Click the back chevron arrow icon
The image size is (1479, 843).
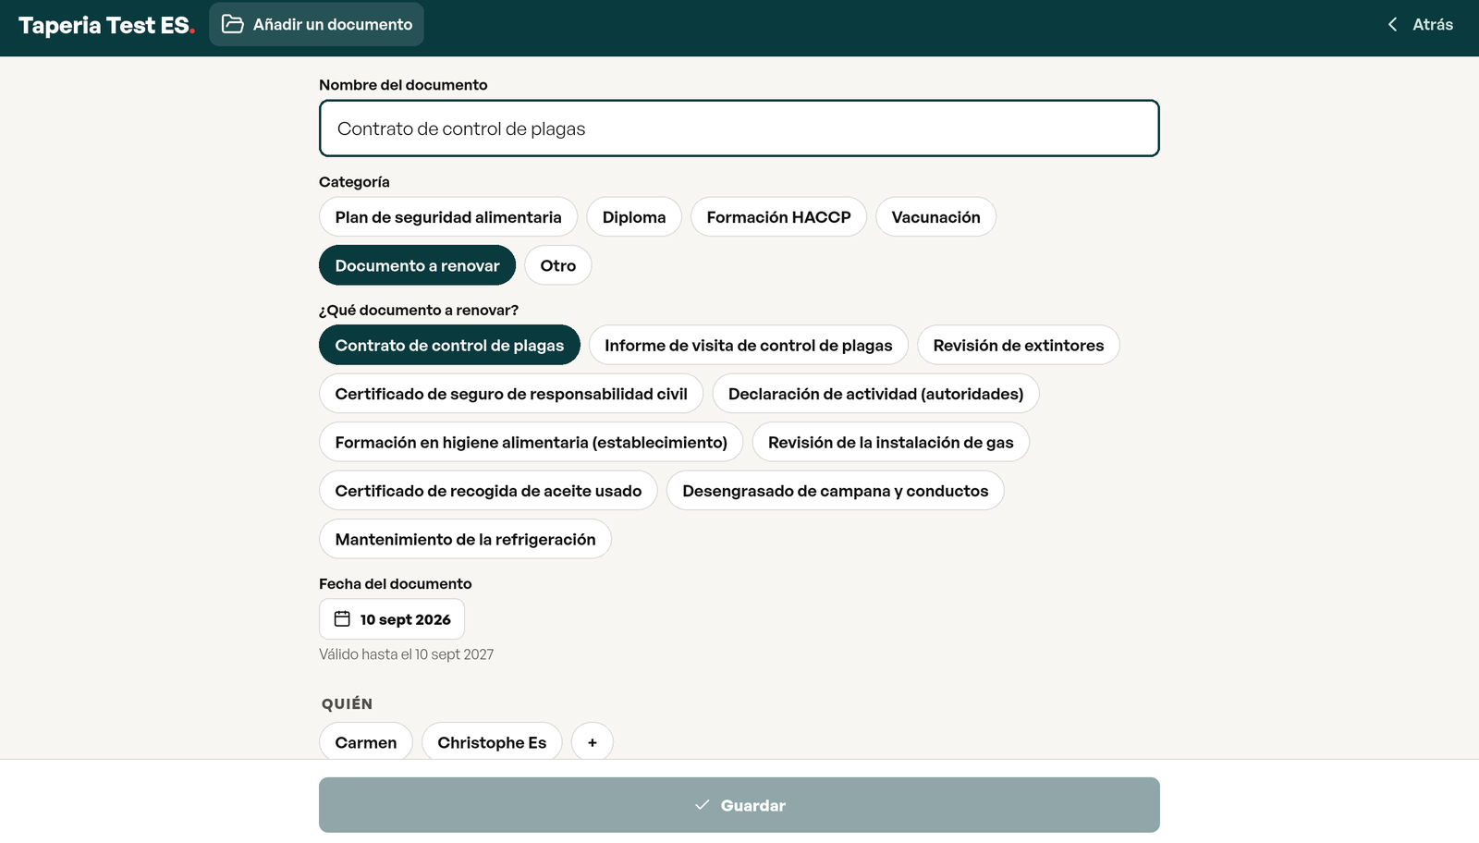[x=1392, y=25]
